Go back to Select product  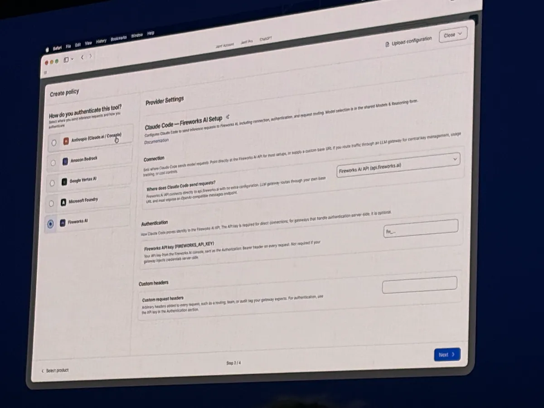click(55, 370)
